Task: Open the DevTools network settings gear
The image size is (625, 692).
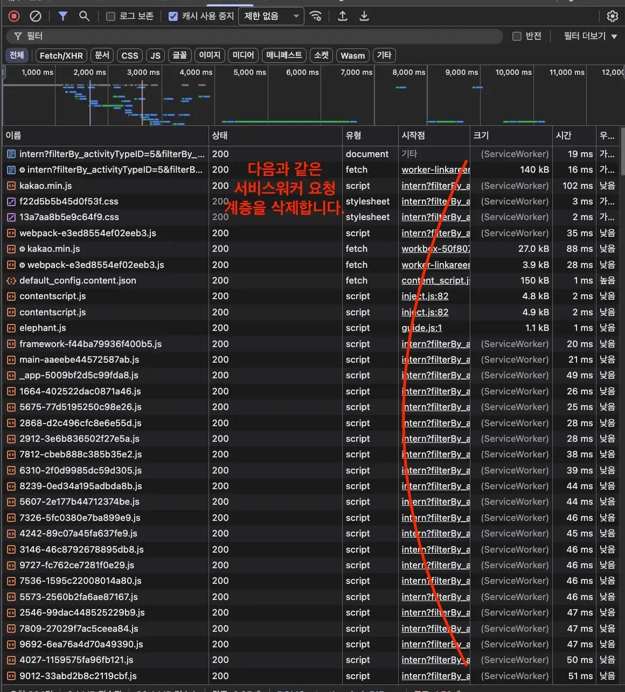Action: click(613, 16)
